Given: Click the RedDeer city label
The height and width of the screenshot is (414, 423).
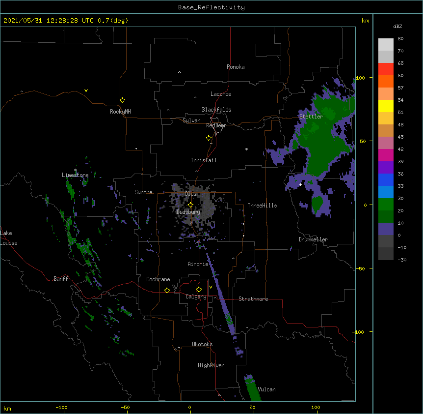Looking at the screenshot, I should coord(216,125).
